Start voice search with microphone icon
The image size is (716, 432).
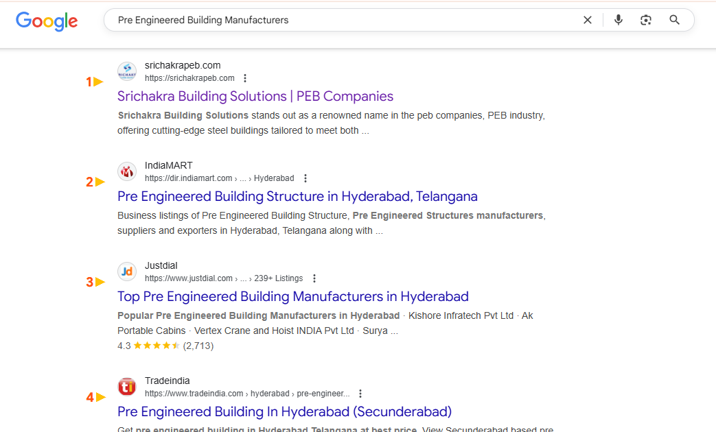[x=618, y=21]
